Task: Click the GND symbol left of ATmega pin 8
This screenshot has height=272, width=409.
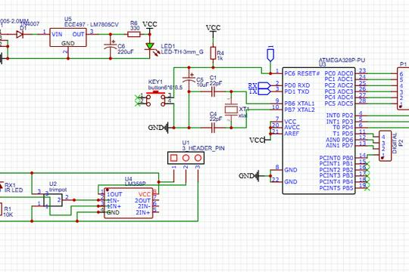Action: click(x=249, y=176)
